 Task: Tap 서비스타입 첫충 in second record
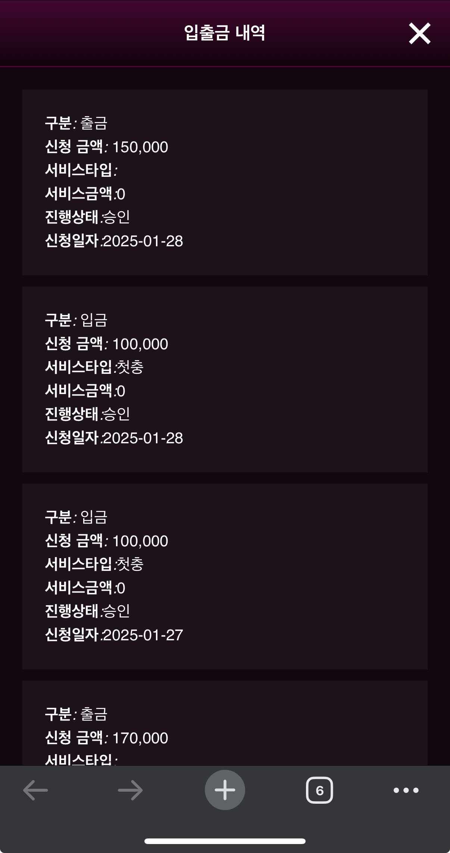(94, 367)
